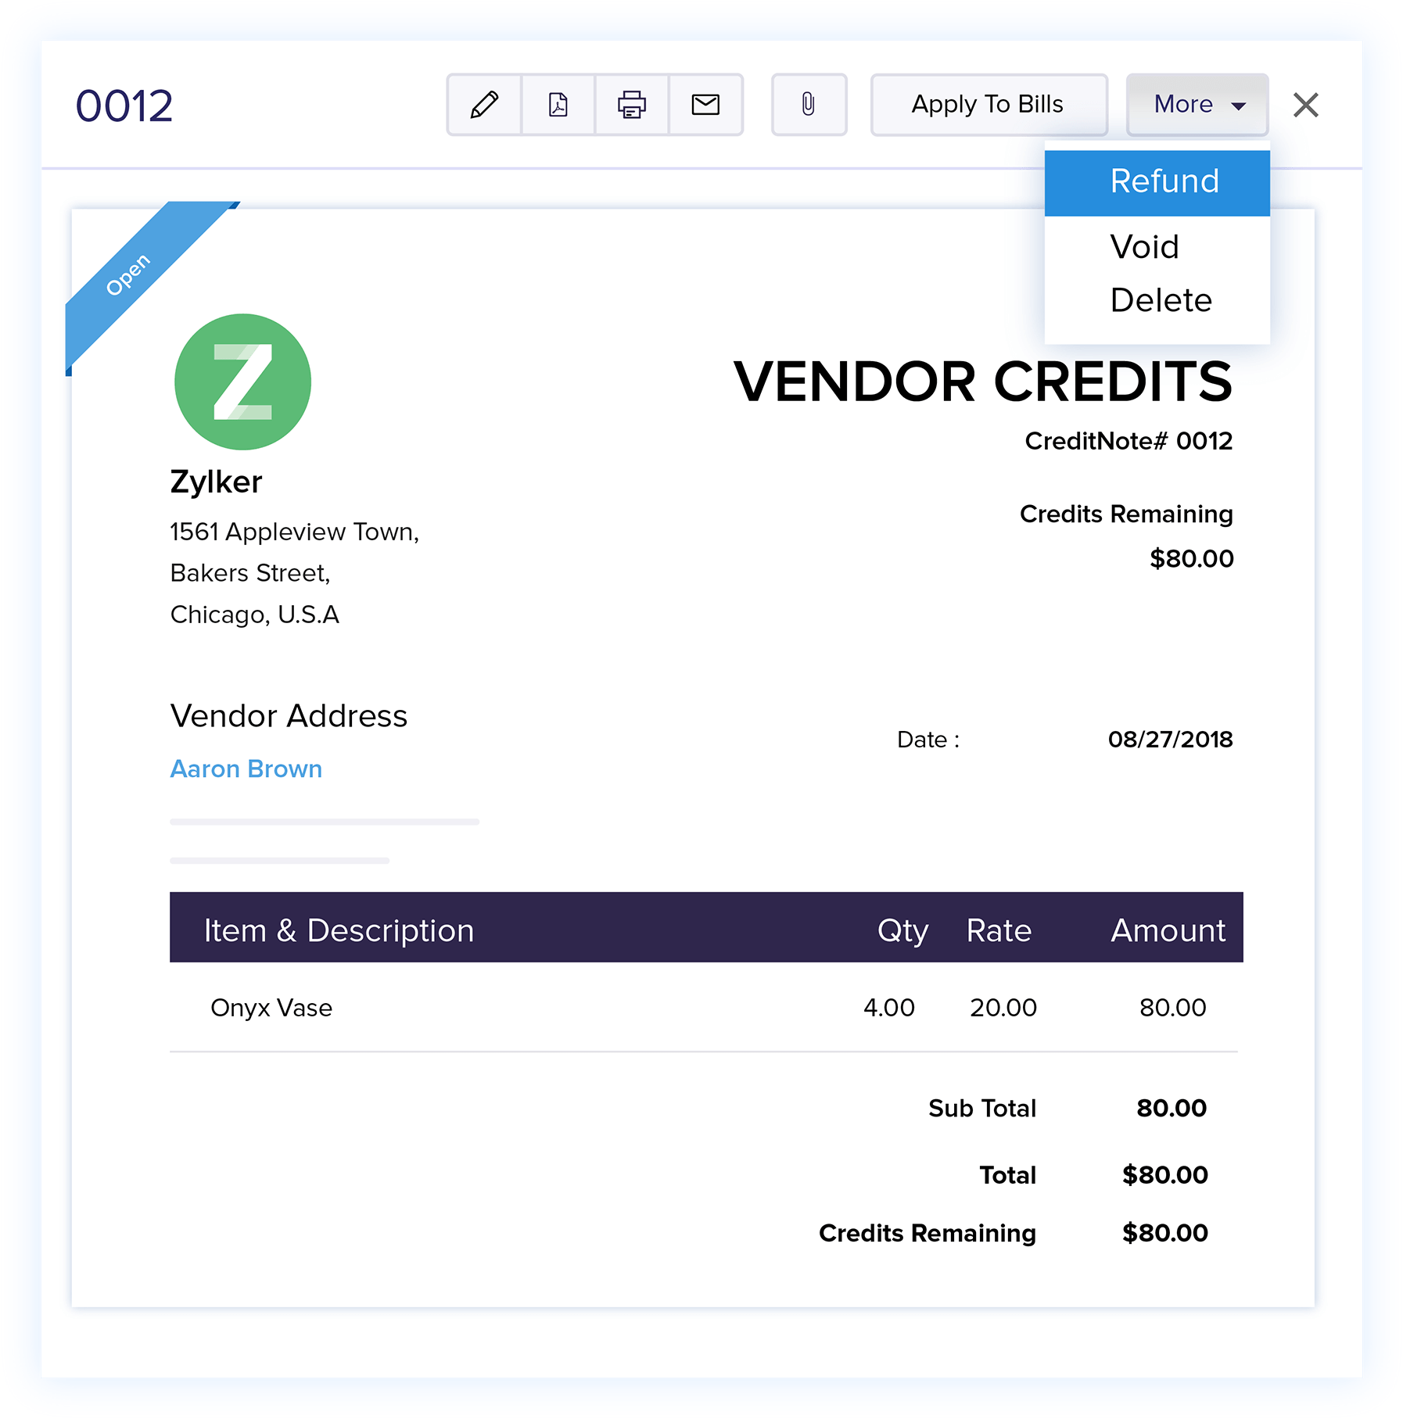The height and width of the screenshot is (1419, 1403).
Task: Click the Amount column header
Action: pyautogui.click(x=1168, y=930)
